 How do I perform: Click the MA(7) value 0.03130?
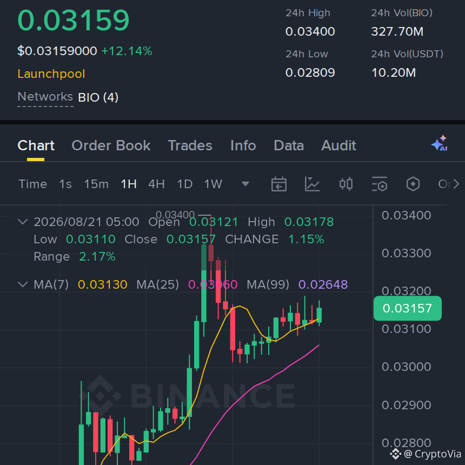102,285
